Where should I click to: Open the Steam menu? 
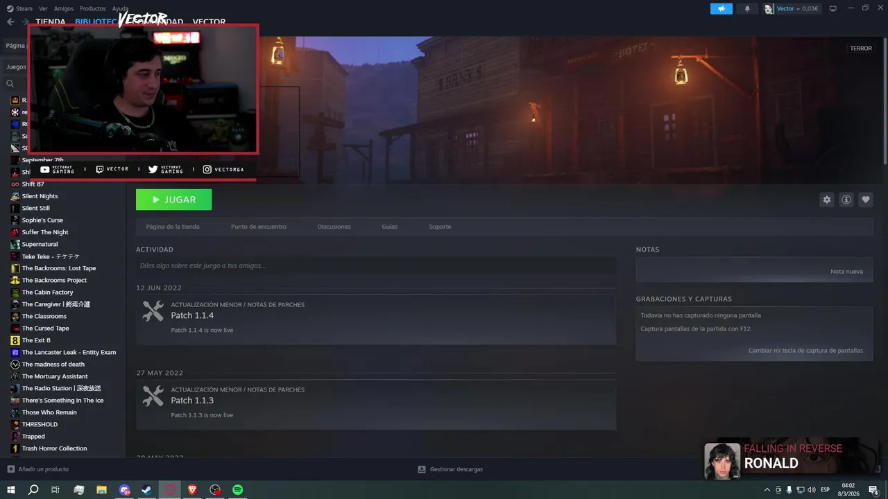point(19,9)
